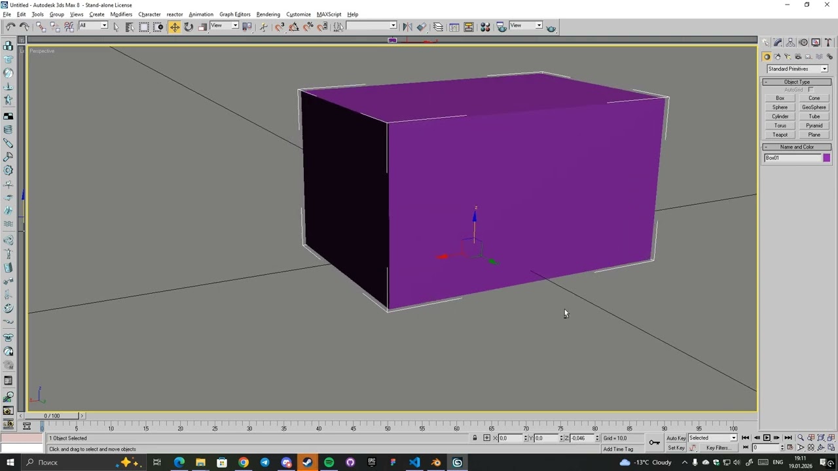
Task: Select the Space Warps category icon
Action: (x=819, y=57)
